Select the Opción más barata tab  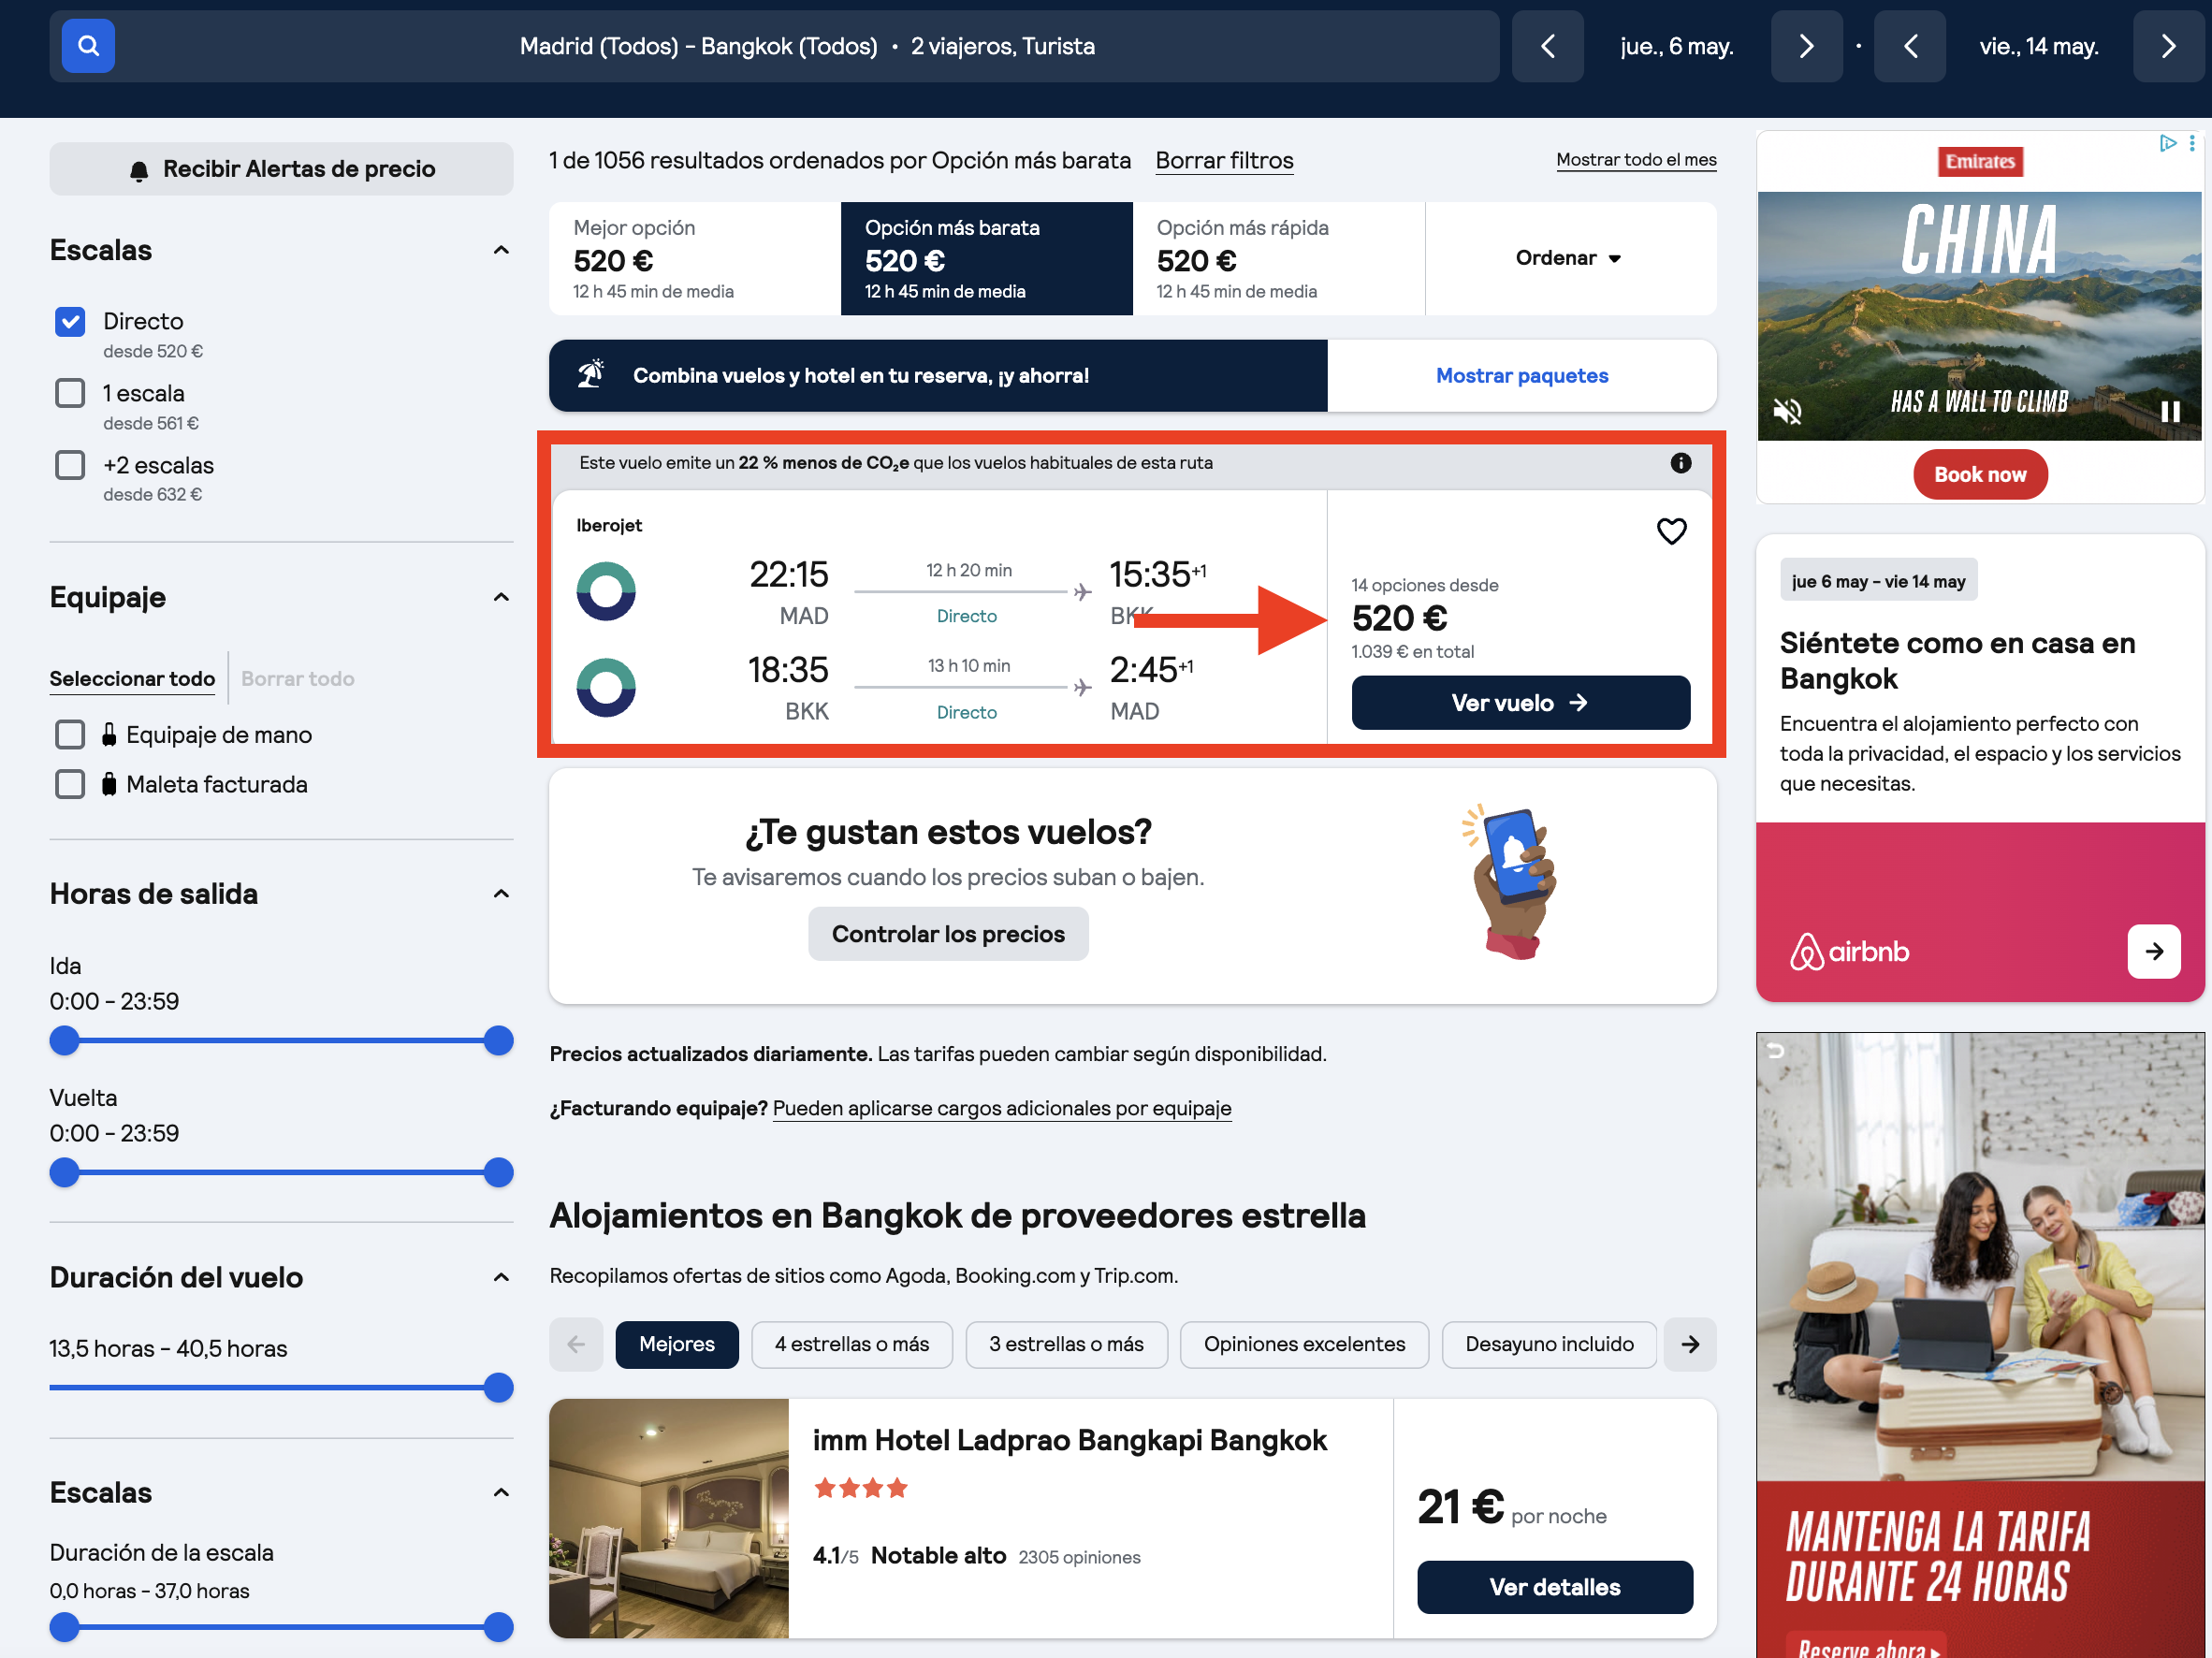986,259
